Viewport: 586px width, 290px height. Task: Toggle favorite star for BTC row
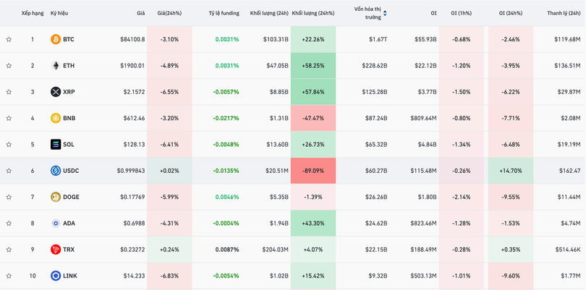pyautogui.click(x=9, y=40)
